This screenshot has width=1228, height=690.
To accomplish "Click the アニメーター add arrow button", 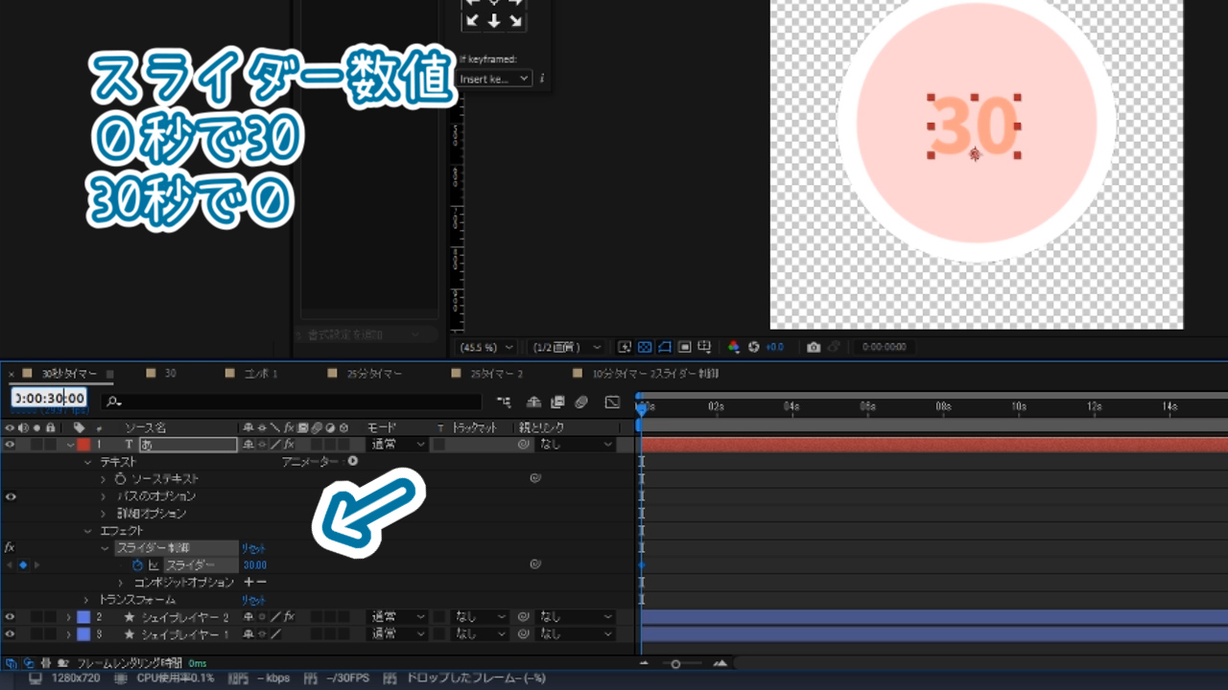I will pyautogui.click(x=352, y=461).
